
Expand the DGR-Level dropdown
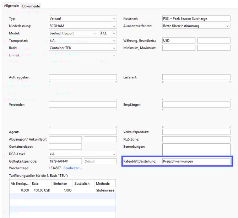pos(82,154)
